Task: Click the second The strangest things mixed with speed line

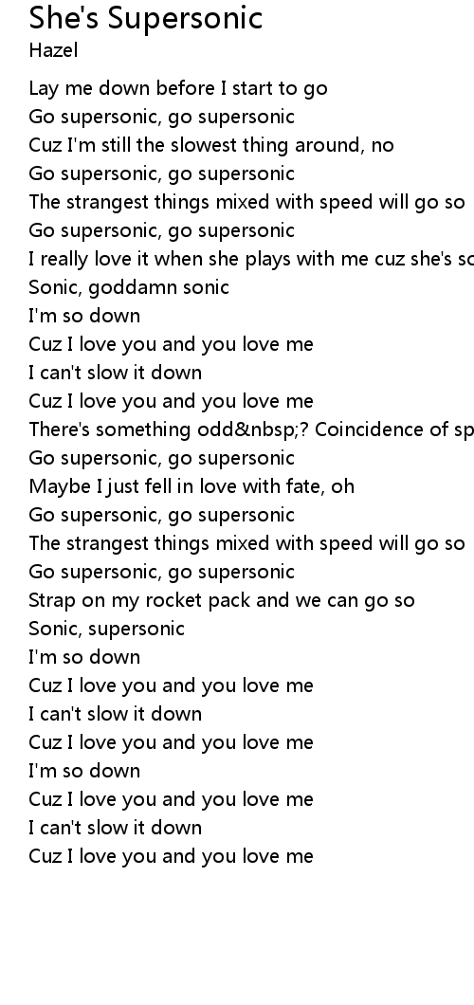Action: (x=246, y=543)
